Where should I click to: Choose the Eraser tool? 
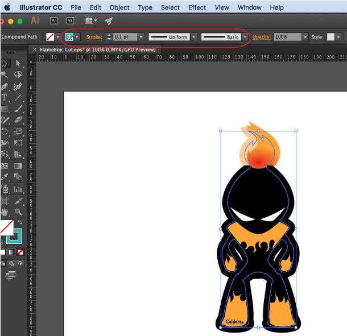(x=18, y=120)
